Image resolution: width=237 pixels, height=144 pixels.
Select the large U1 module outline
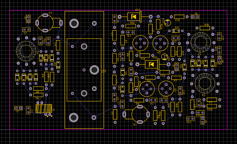(84, 70)
